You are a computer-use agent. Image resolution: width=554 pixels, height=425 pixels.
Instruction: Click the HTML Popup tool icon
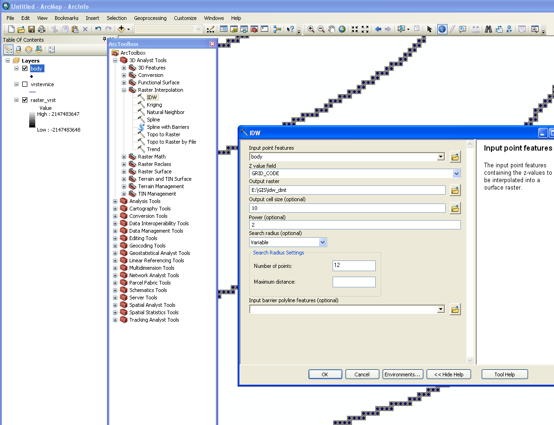(462, 29)
